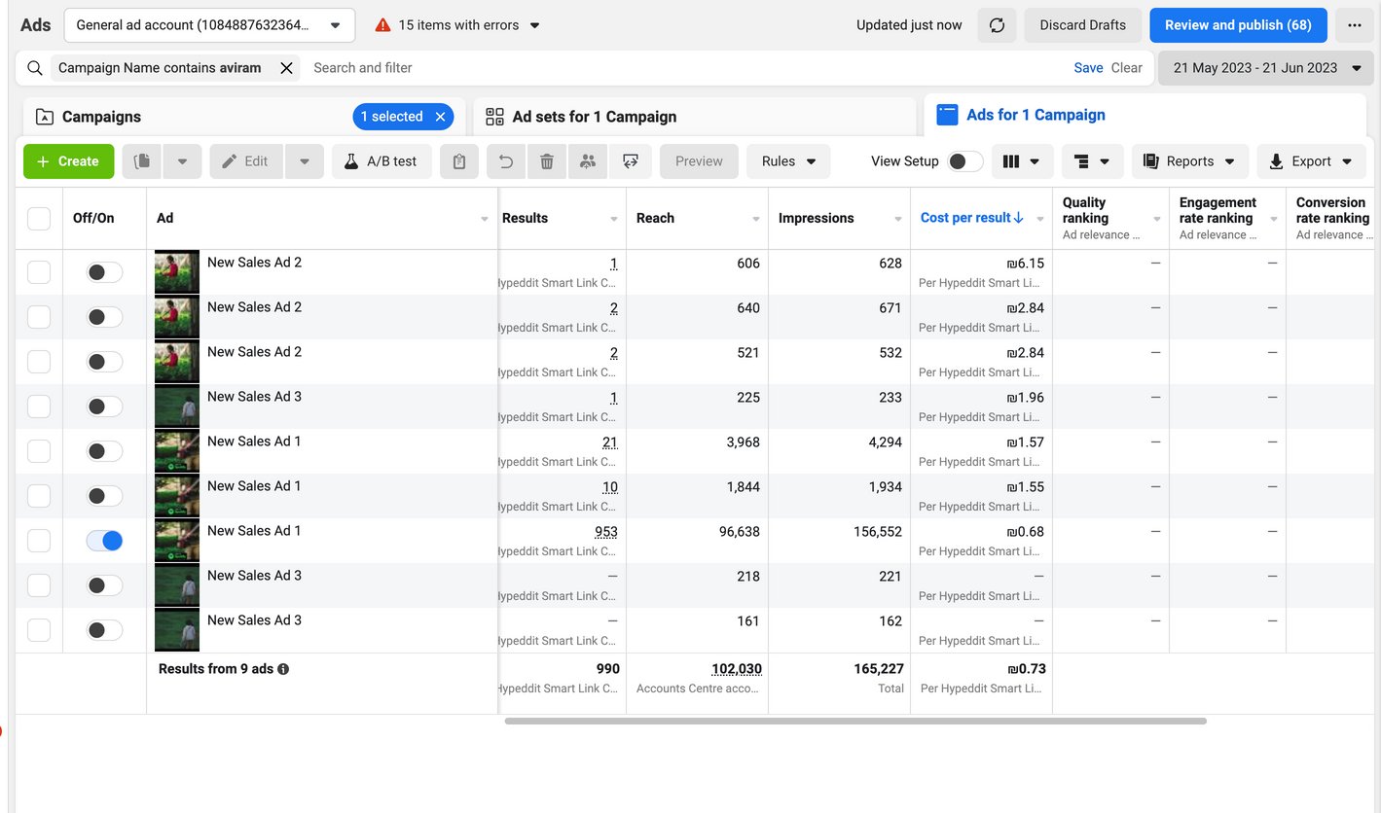Click the info icon beside Results from 9 ads

coord(283,669)
